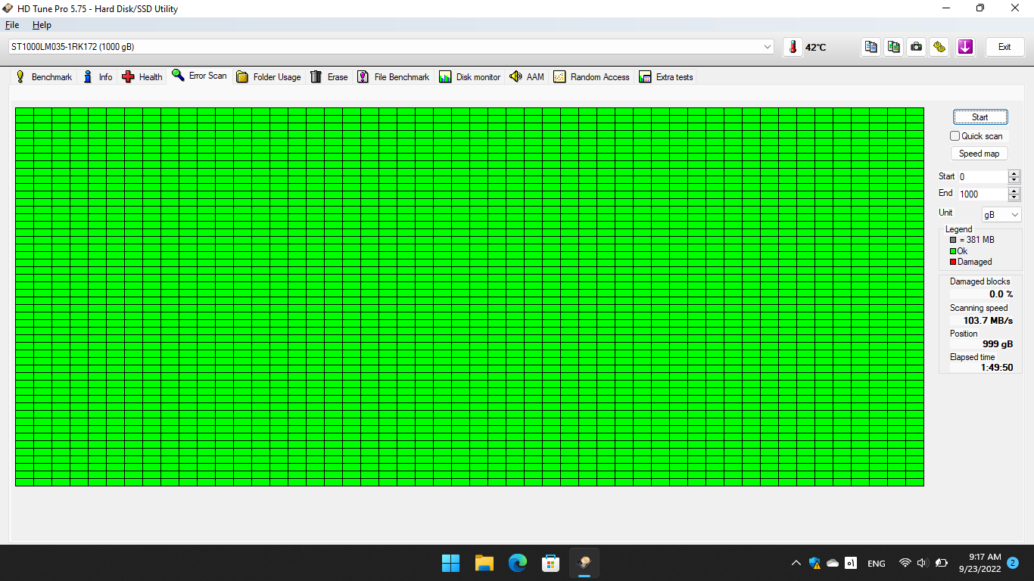Click the Start position input field

point(982,177)
